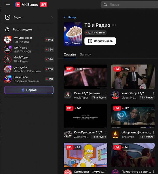Open КиноПродукты 24/7 stream title
The image size is (158, 174).
[x=88, y=132]
